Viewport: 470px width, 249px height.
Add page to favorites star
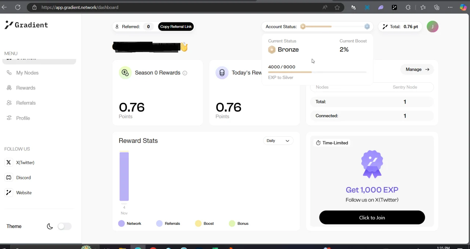point(337,7)
